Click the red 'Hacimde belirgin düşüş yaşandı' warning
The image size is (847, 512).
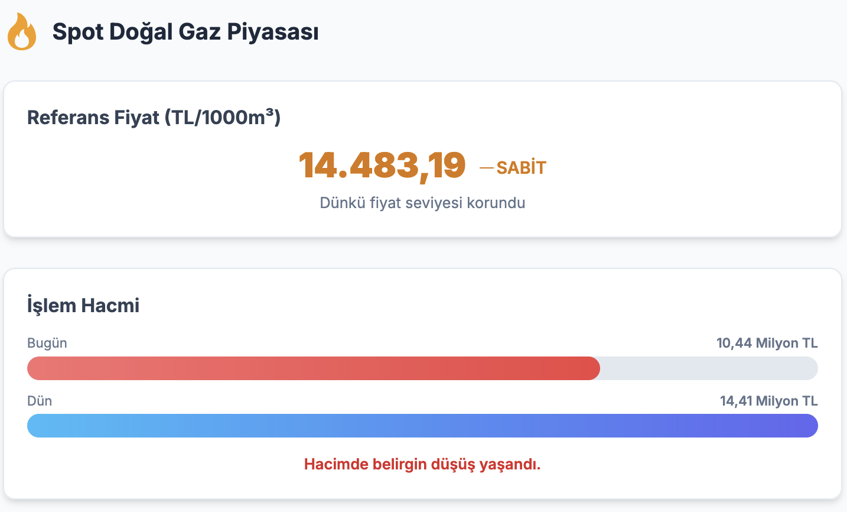coord(422,464)
